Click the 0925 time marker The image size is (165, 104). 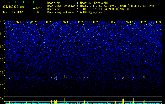point(81,22)
